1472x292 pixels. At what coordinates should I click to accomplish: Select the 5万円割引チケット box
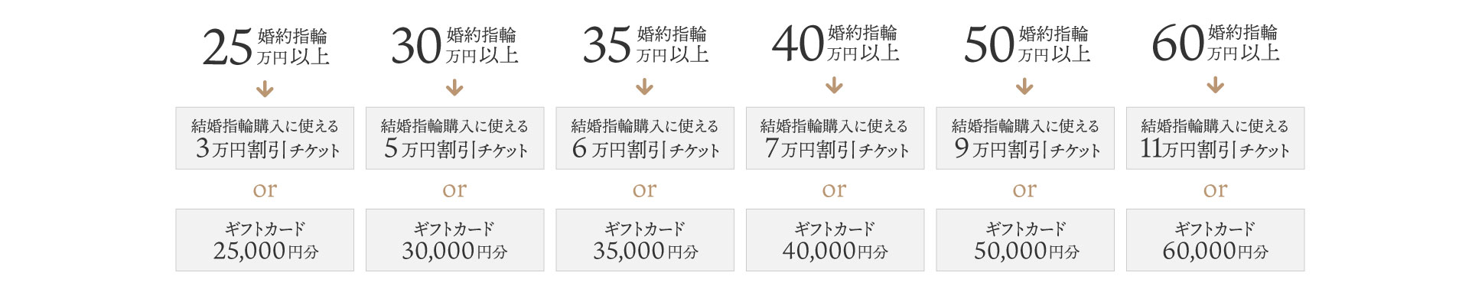(454, 138)
